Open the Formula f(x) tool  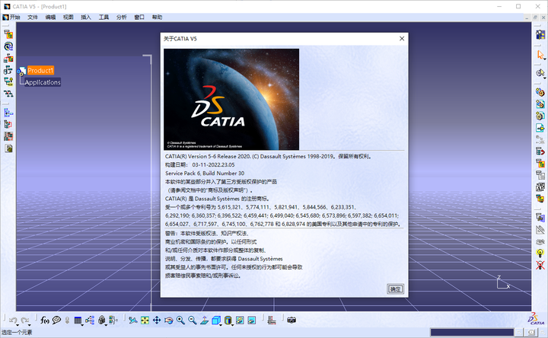[44, 320]
